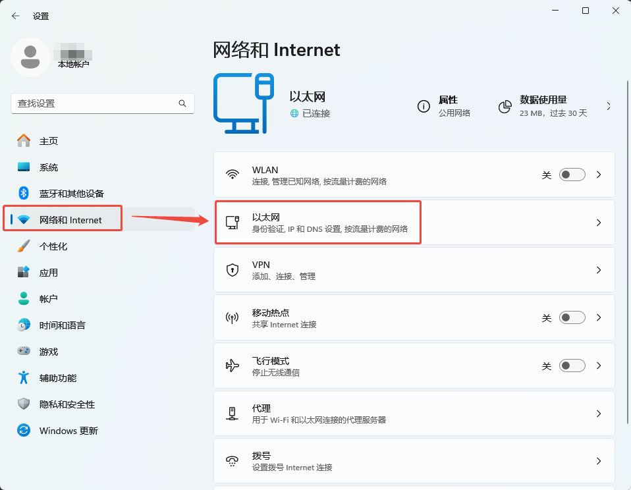631x490 pixels.
Task: Open the VPN row chevron
Action: (599, 270)
